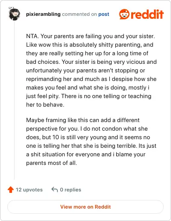Click the "View more on Reddit" button
The width and height of the screenshot is (171, 221).
[85, 207]
